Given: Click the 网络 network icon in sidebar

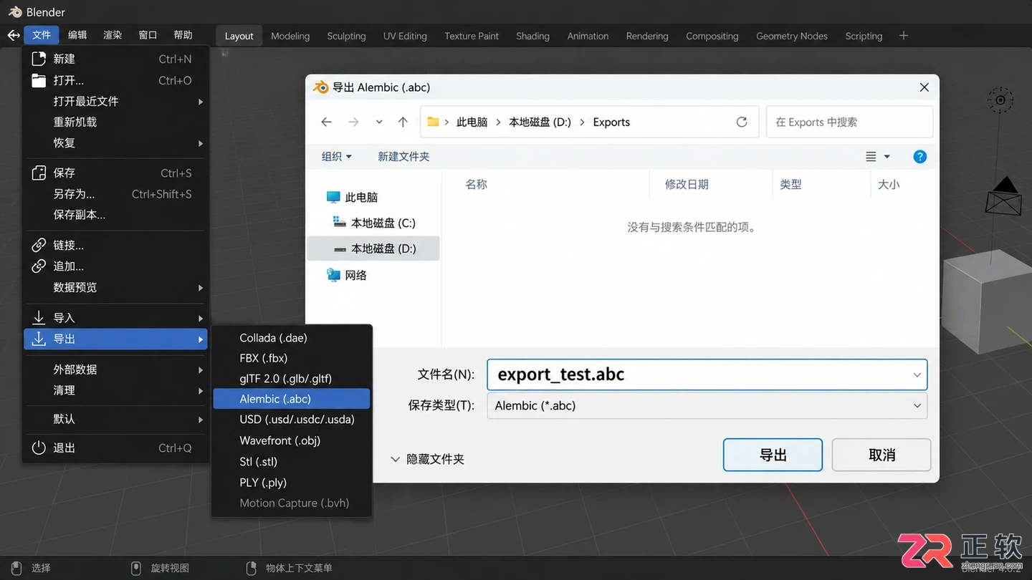Looking at the screenshot, I should (333, 275).
